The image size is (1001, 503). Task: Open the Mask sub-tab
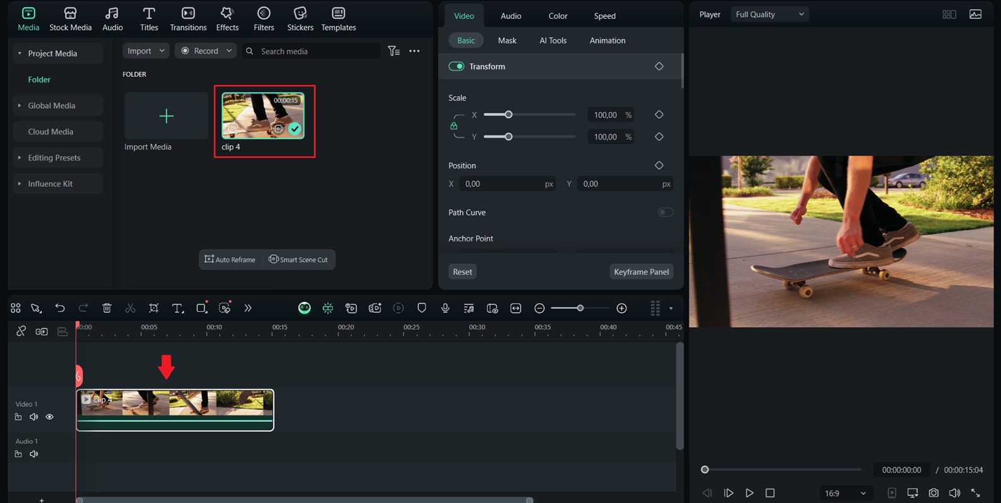[x=507, y=40]
